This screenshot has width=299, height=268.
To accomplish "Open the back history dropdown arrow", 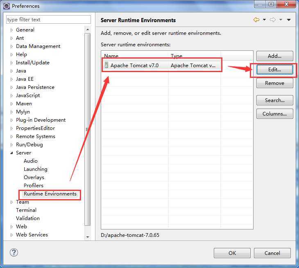I will click(265, 20).
